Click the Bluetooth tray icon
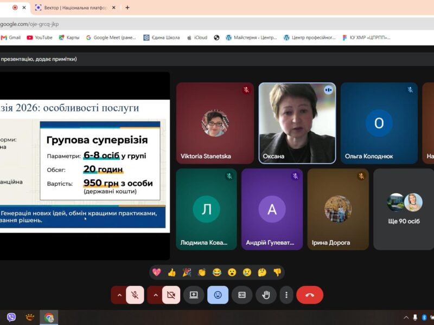434x325 pixels. point(424,317)
